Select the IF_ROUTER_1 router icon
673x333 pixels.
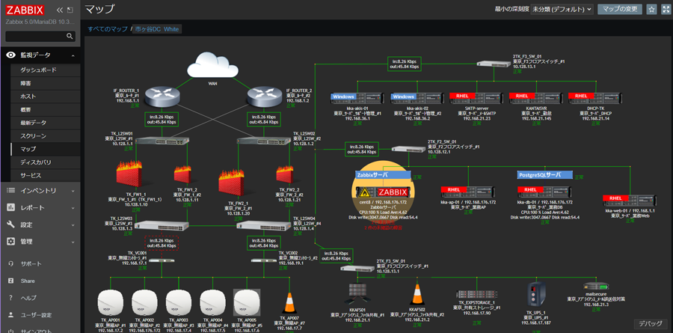click(162, 97)
